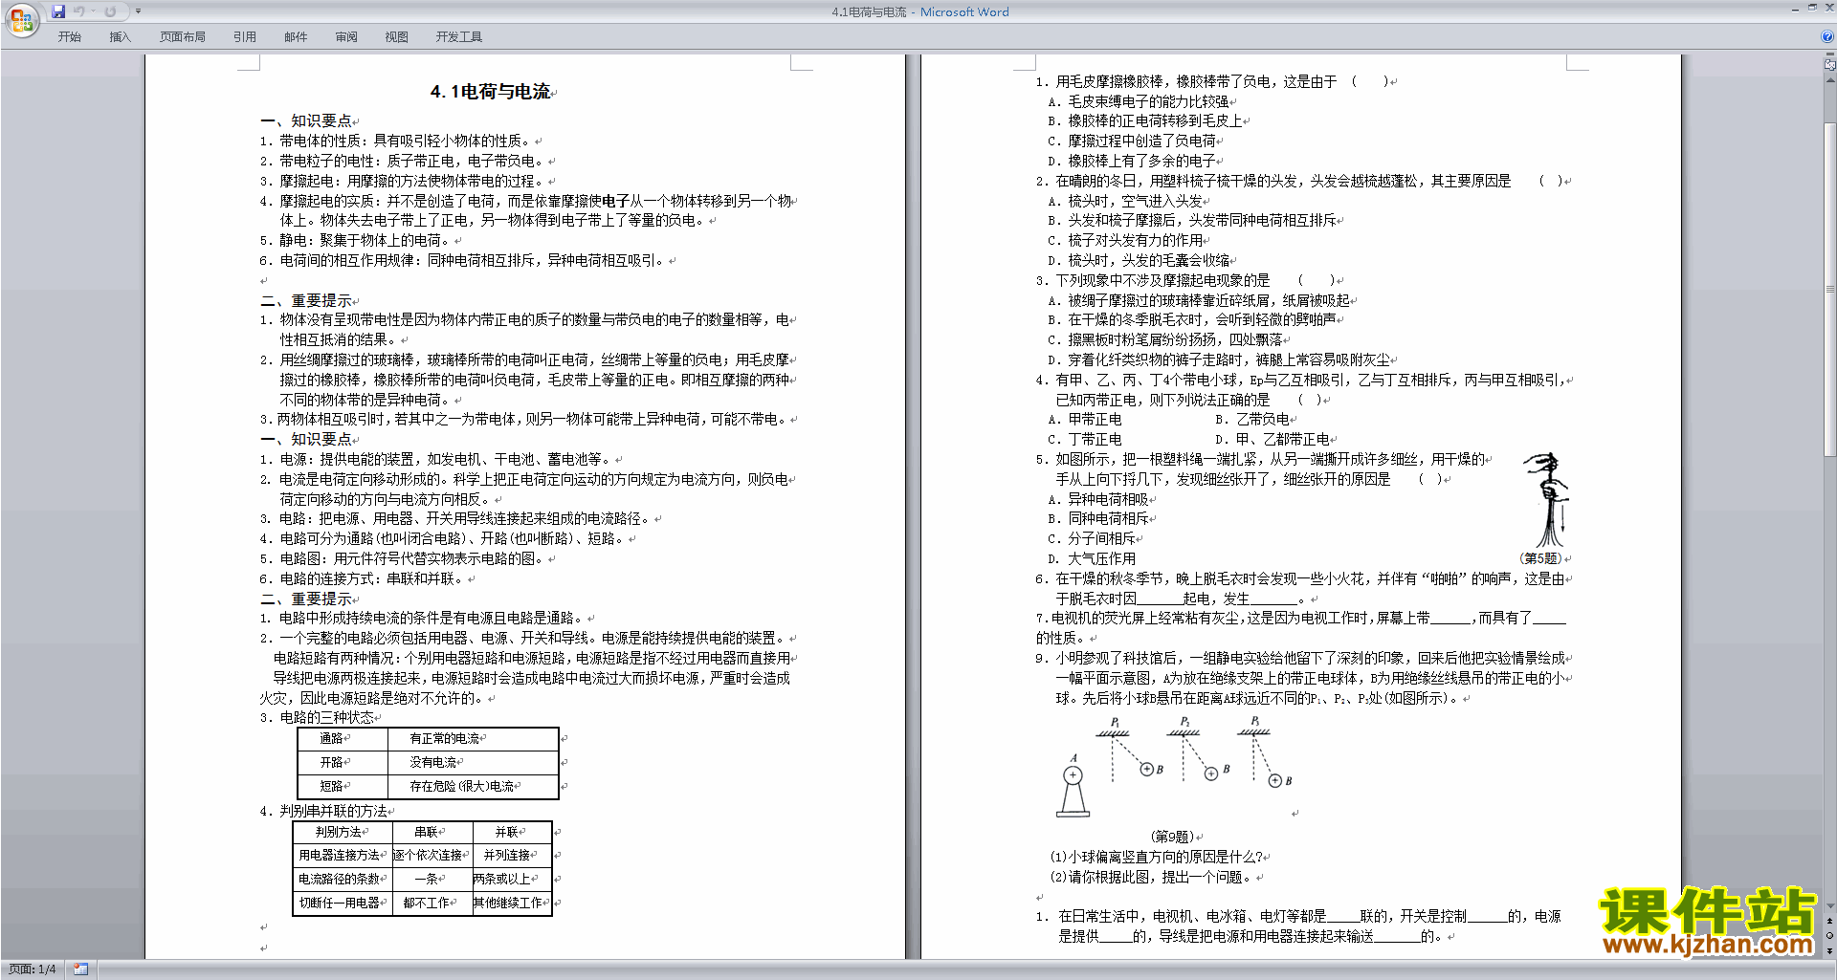Click option C. 丁带正电

pyautogui.click(x=1085, y=439)
